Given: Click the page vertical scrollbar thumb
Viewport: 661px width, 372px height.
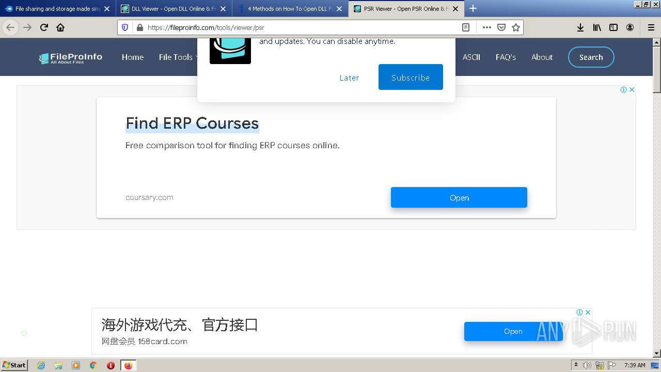Looking at the screenshot, I should [x=656, y=70].
